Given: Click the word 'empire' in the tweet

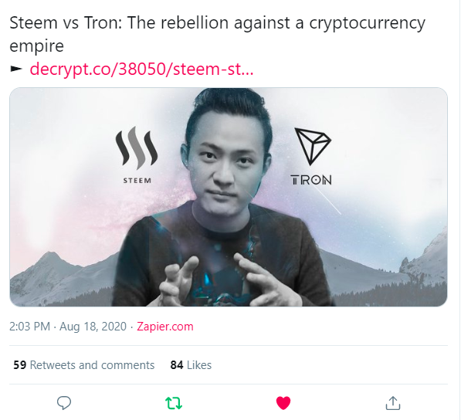Looking at the screenshot, I should tap(36, 46).
